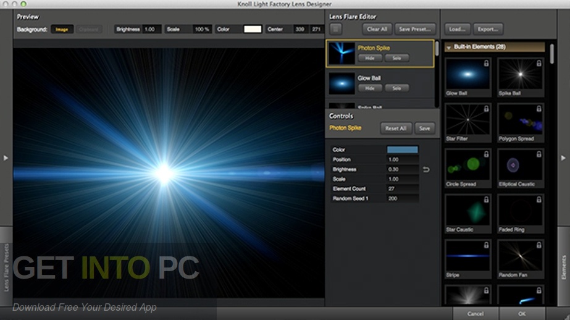Click the lock icon on Spike Ball
The width and height of the screenshot is (570, 320).
pyautogui.click(x=539, y=63)
